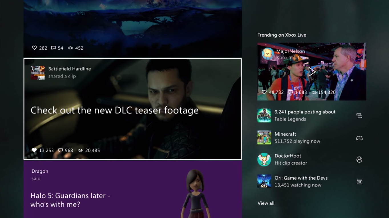Viewport: 389px width, 218px height.
Task: Like the Battlefield Hardline clip with heart icon
Action: point(34,150)
